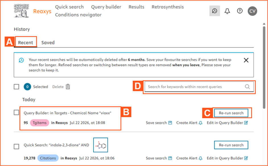
Task: Open Retrosynthesis
Action: click(168, 7)
